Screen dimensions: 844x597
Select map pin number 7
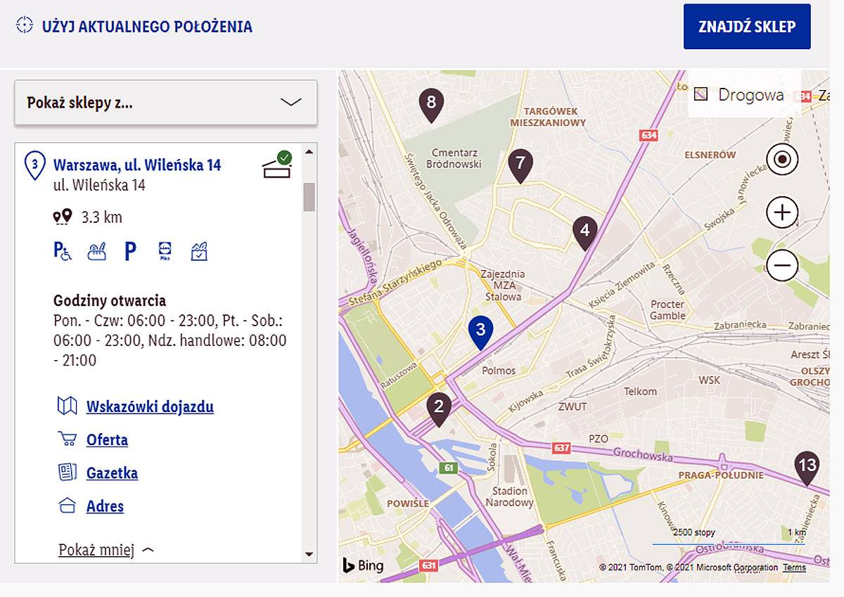point(520,167)
